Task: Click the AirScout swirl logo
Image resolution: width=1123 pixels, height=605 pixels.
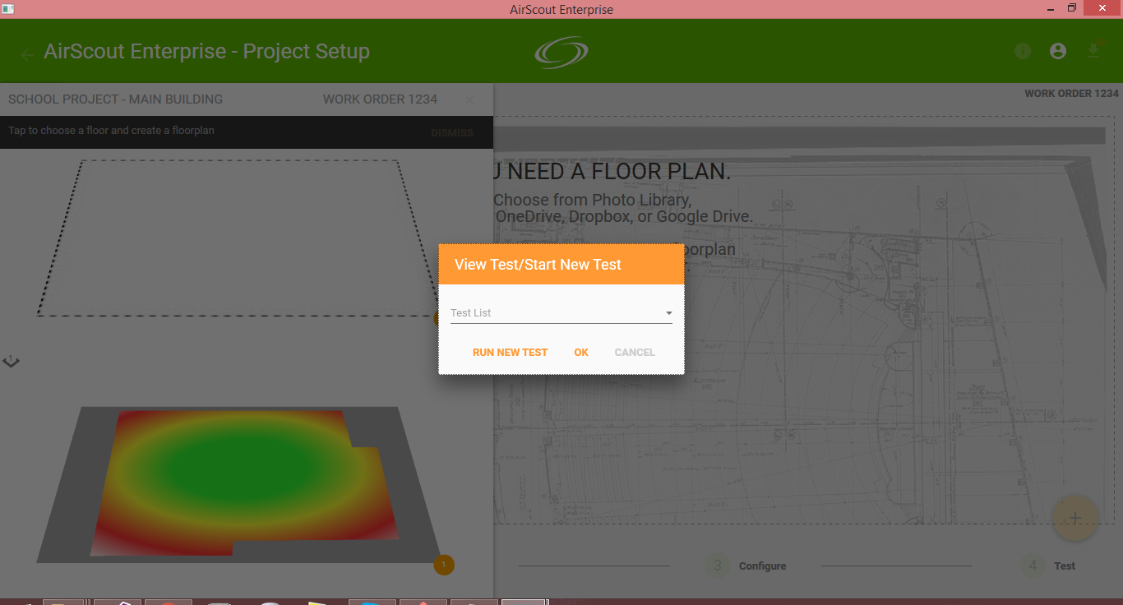Action: point(561,52)
